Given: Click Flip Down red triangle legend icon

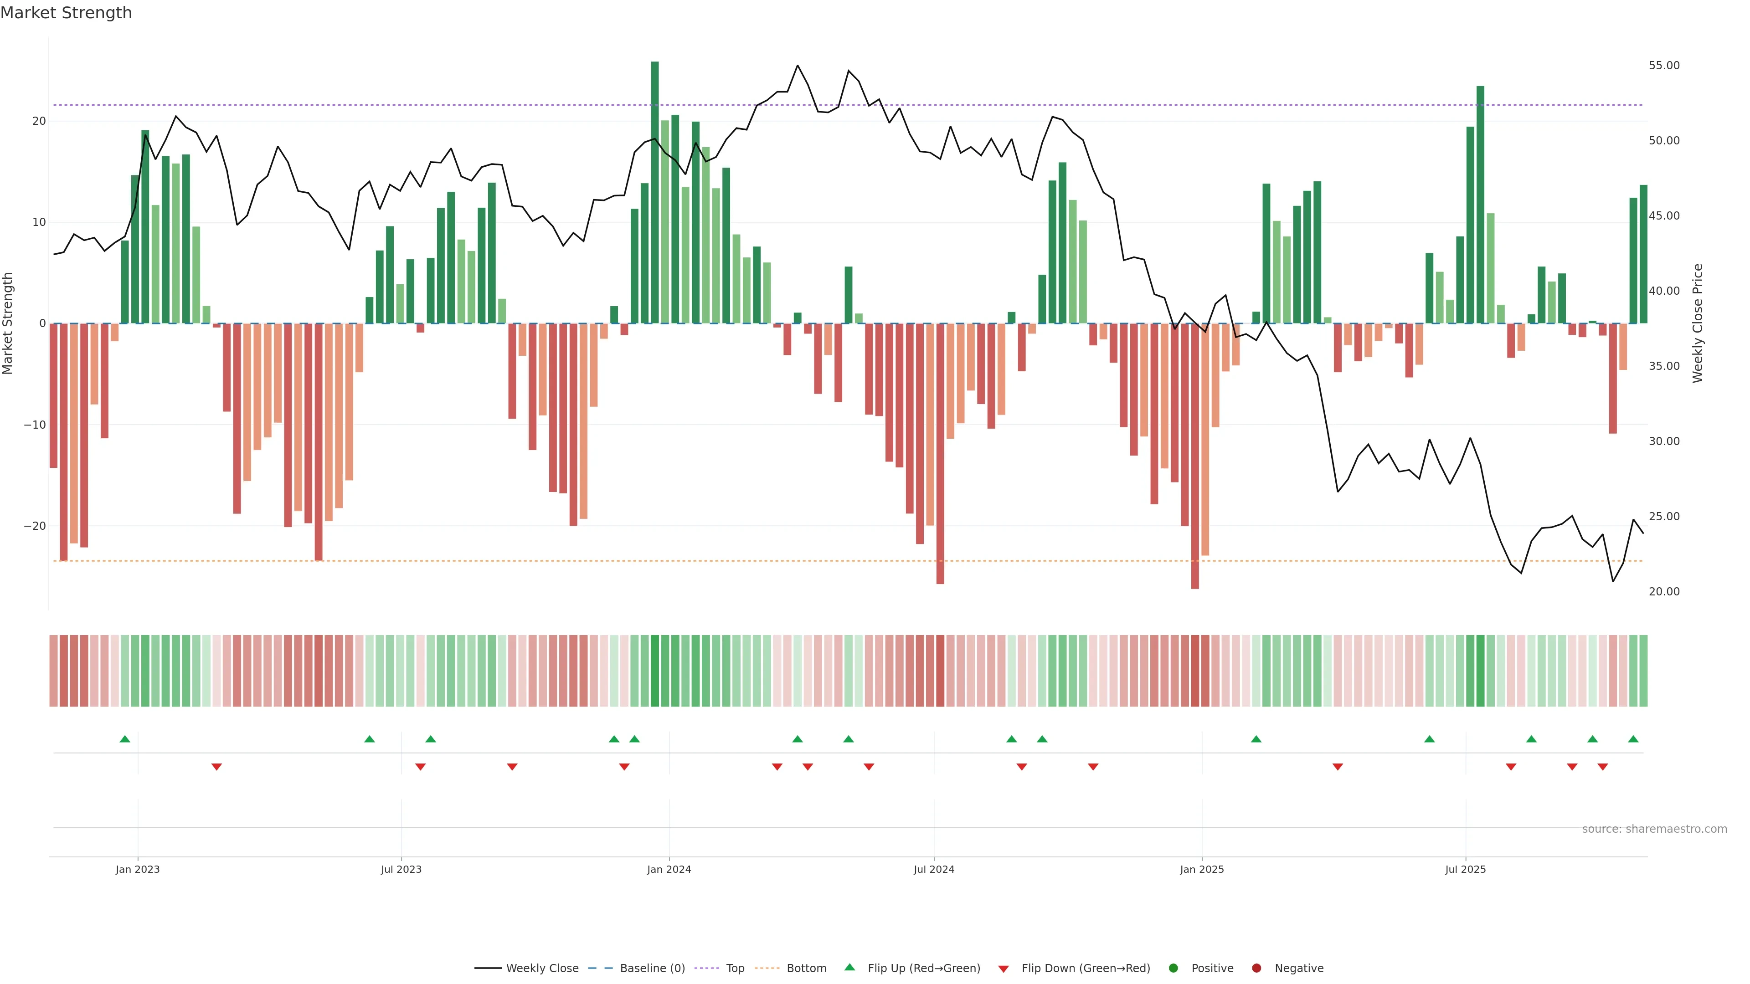Looking at the screenshot, I should click(1004, 969).
